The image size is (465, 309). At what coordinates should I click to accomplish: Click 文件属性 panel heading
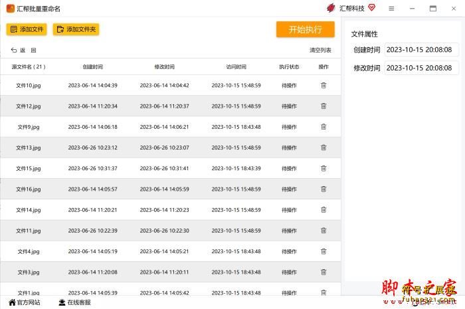[365, 34]
